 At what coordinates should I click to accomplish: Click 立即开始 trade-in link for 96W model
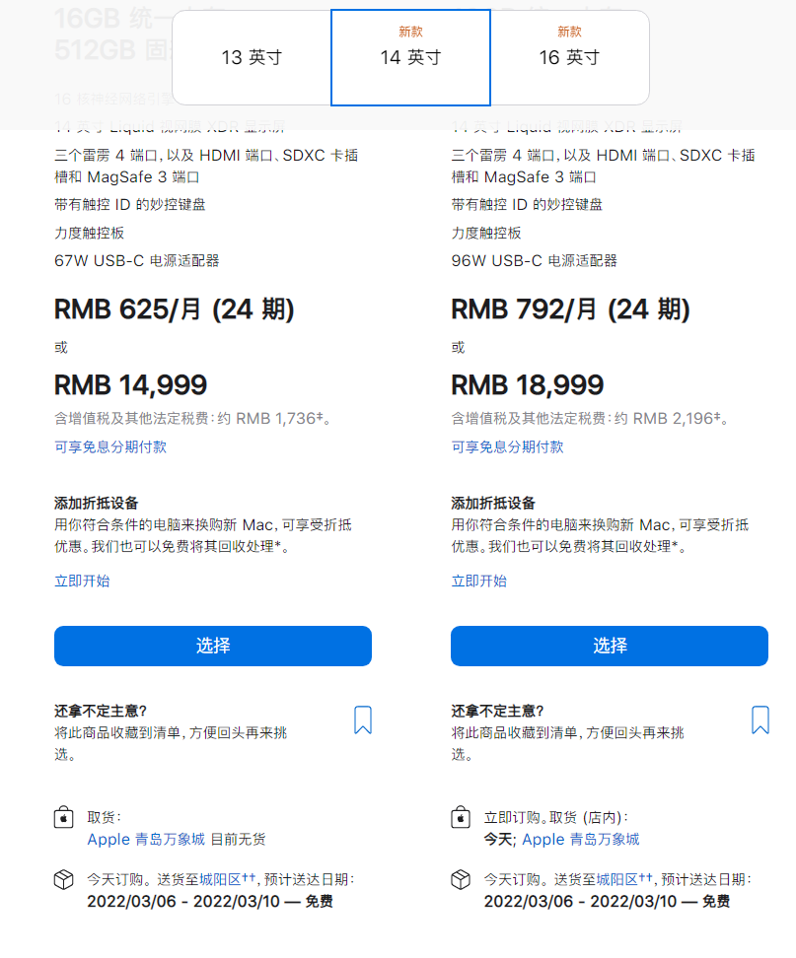click(479, 581)
